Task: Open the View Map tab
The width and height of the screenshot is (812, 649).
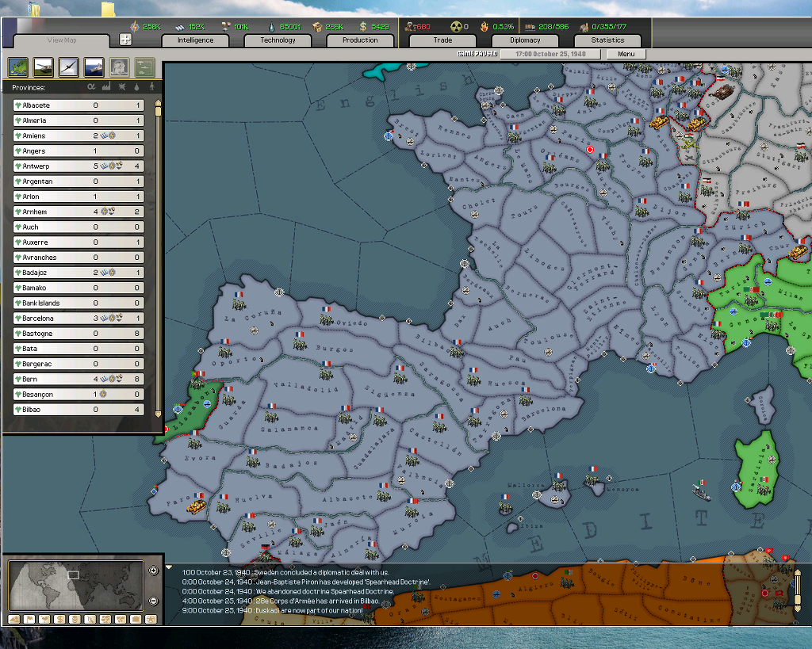Action: click(x=62, y=40)
